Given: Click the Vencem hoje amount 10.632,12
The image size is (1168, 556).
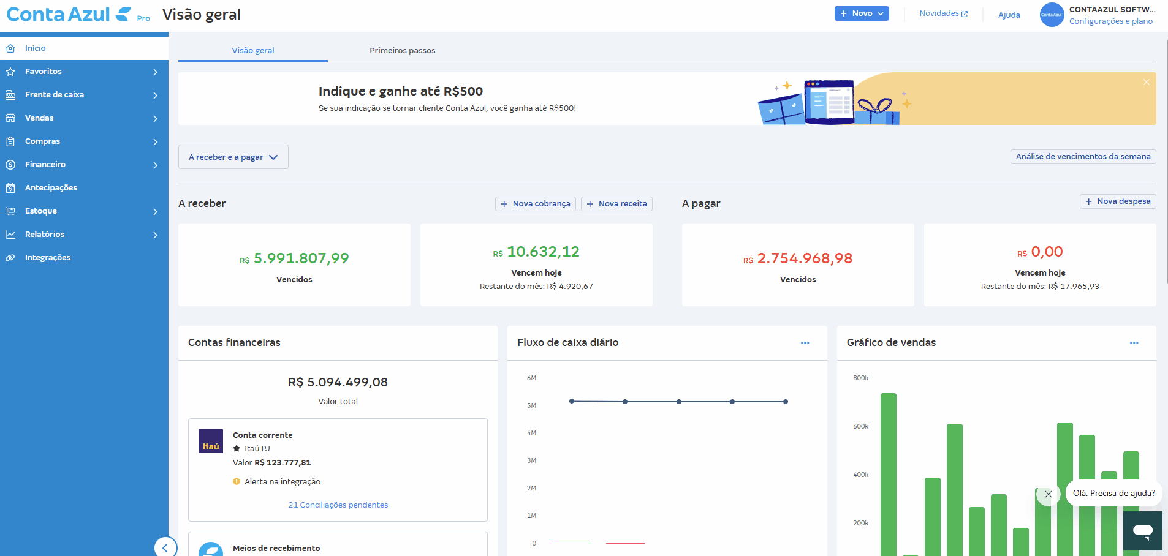Looking at the screenshot, I should 536,252.
